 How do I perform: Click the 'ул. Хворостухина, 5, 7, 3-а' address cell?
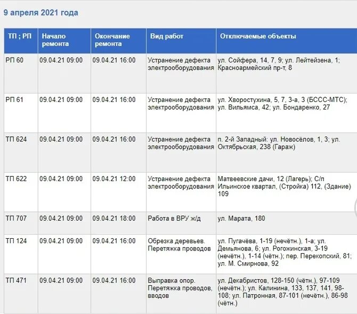pyautogui.click(x=287, y=113)
